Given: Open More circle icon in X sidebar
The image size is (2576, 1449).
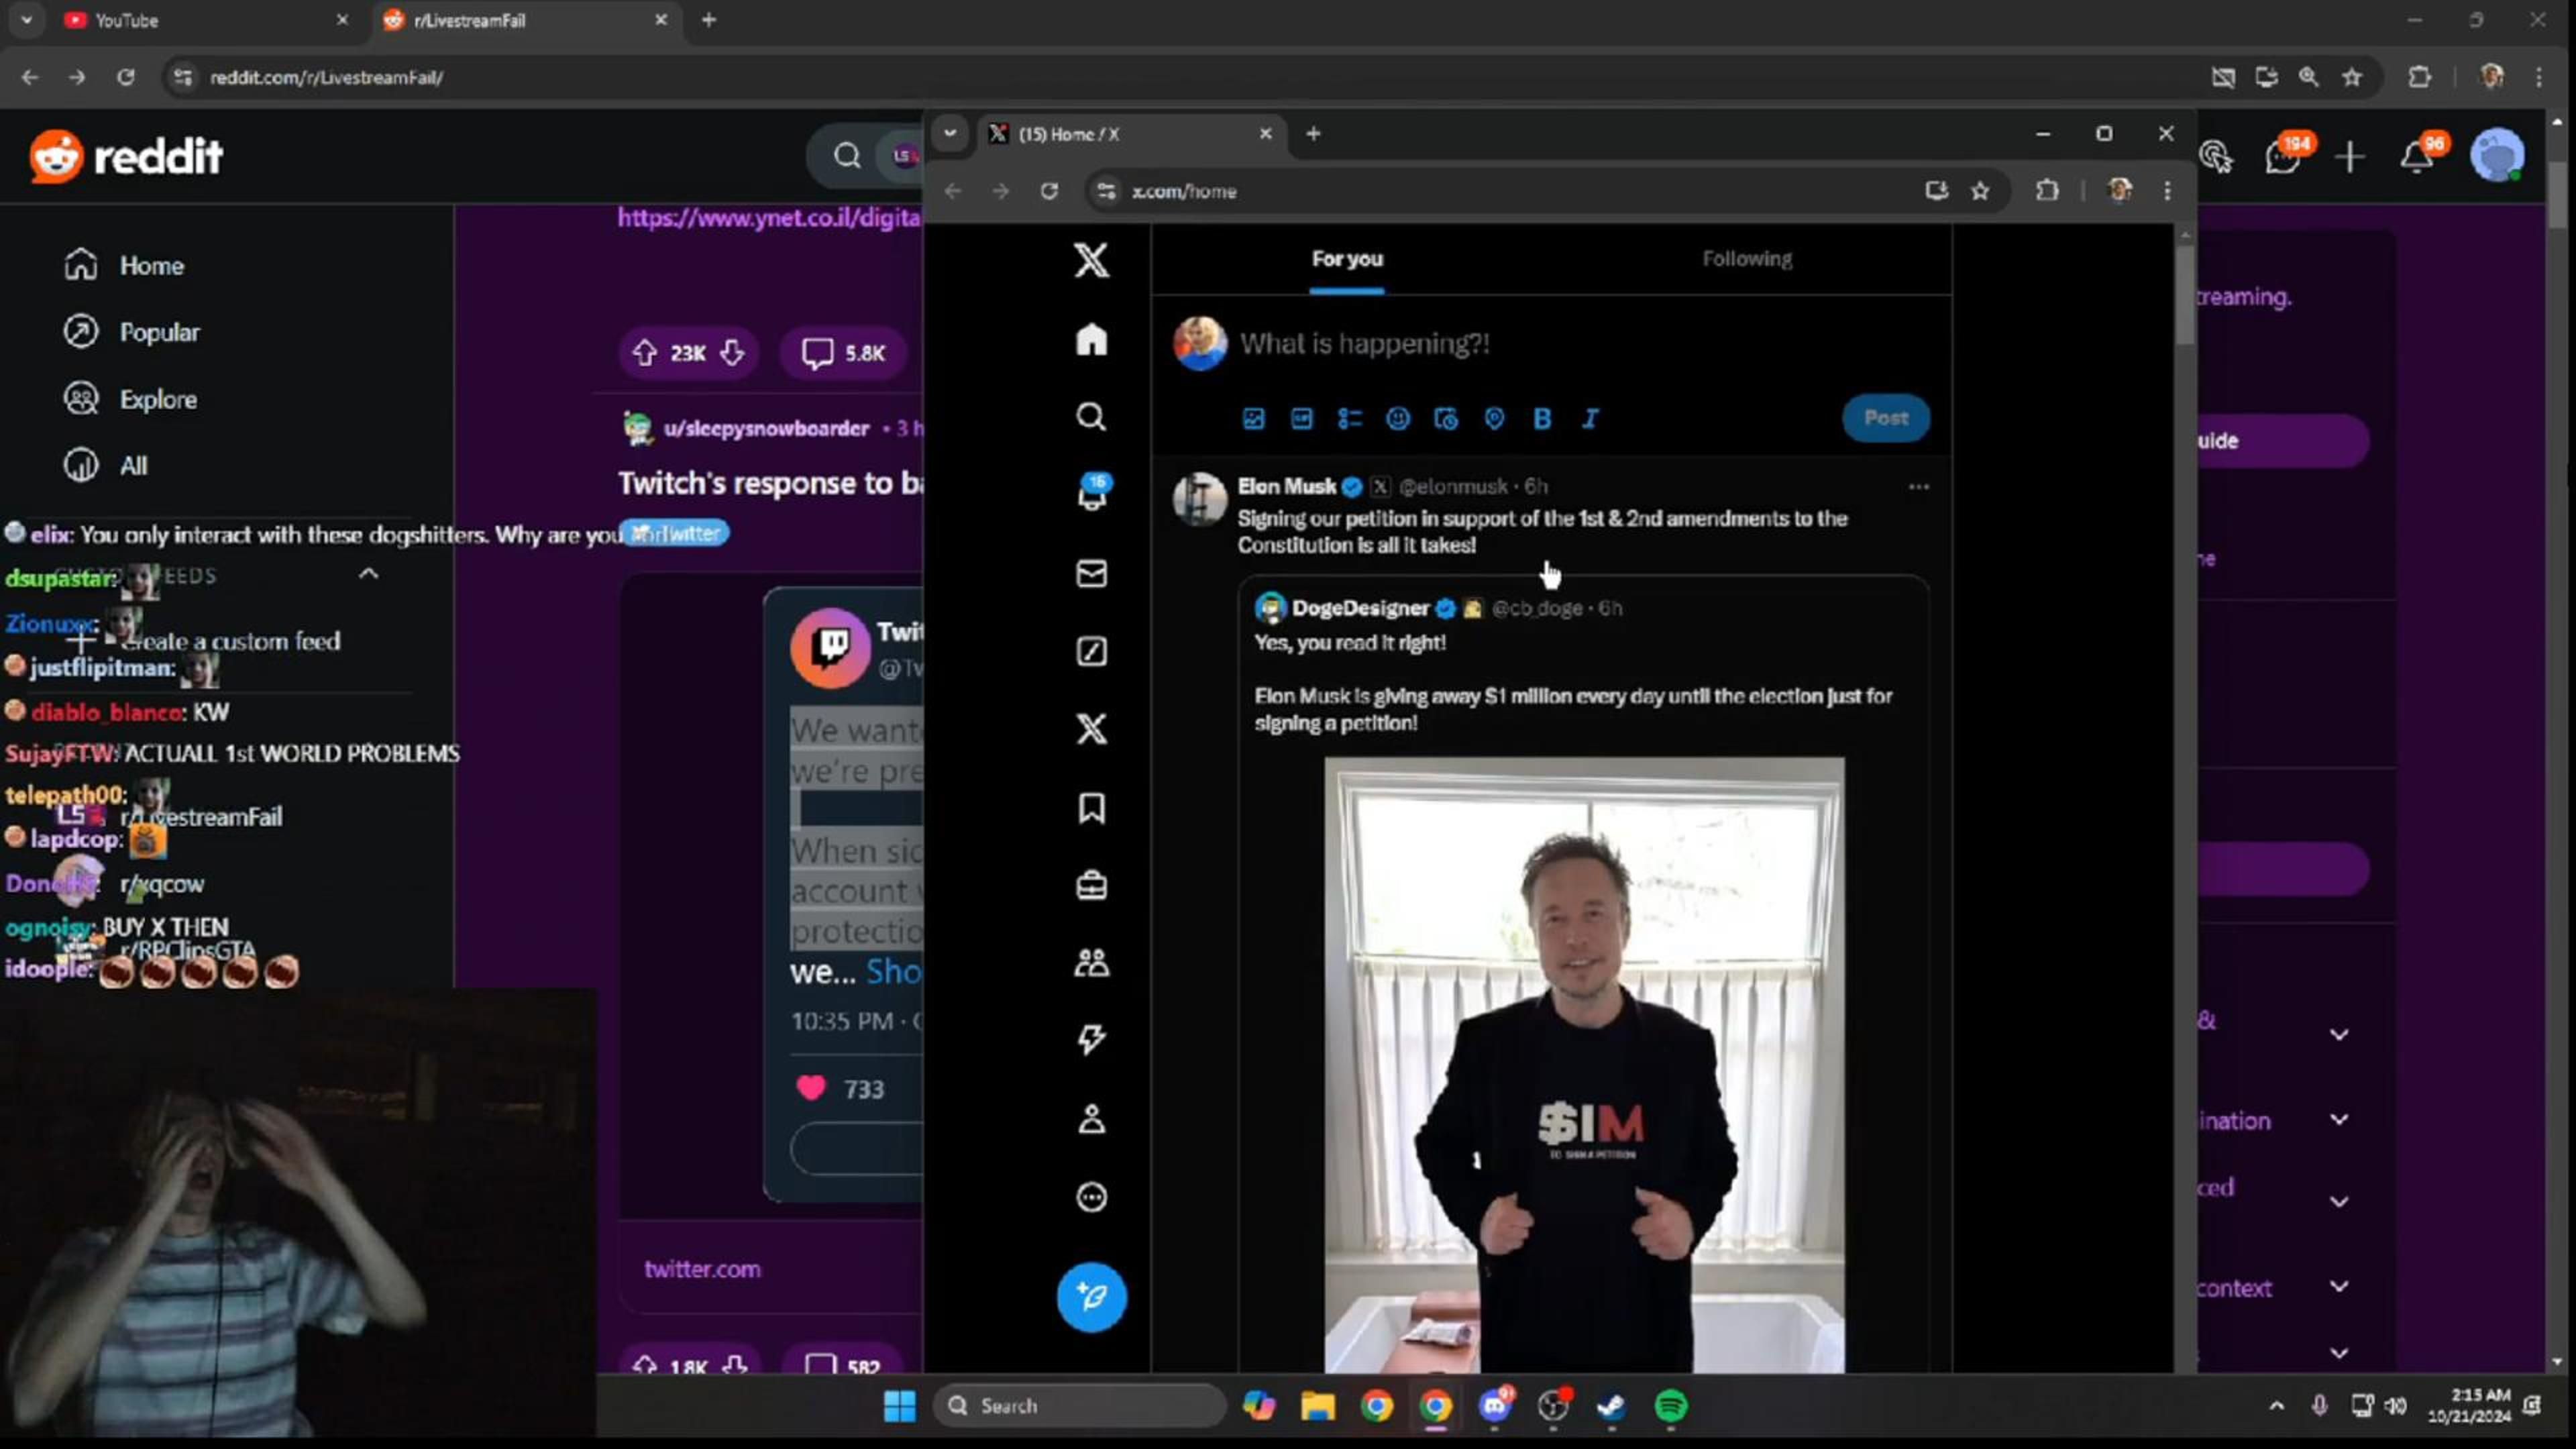Looking at the screenshot, I should [1091, 1197].
